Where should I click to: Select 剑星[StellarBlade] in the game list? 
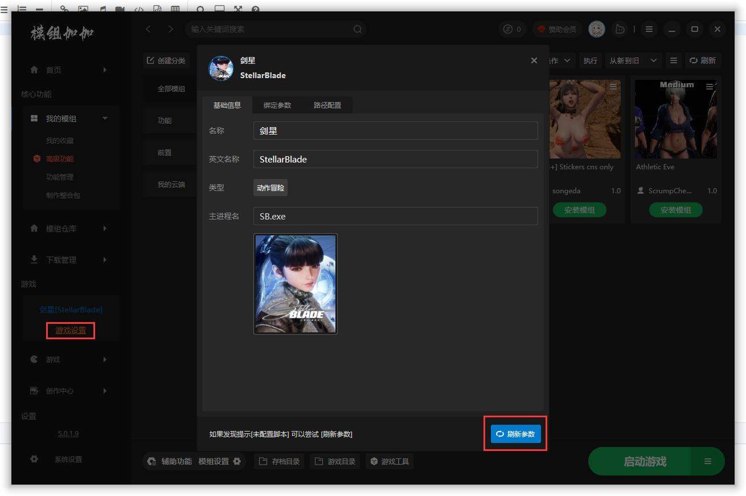click(71, 310)
